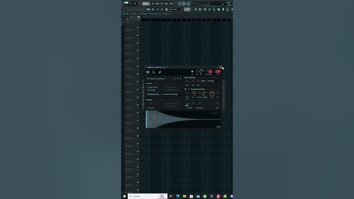Toggle typing keyboard to piano icon
This screenshot has height=199, width=354.
point(148,9)
